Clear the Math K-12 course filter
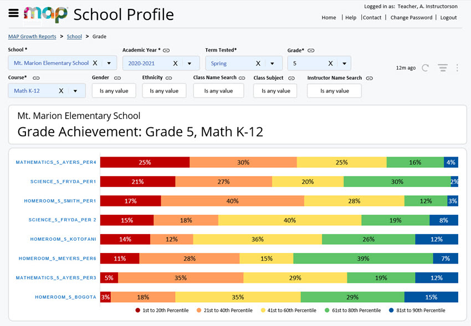This screenshot has height=326, width=471. pos(61,90)
